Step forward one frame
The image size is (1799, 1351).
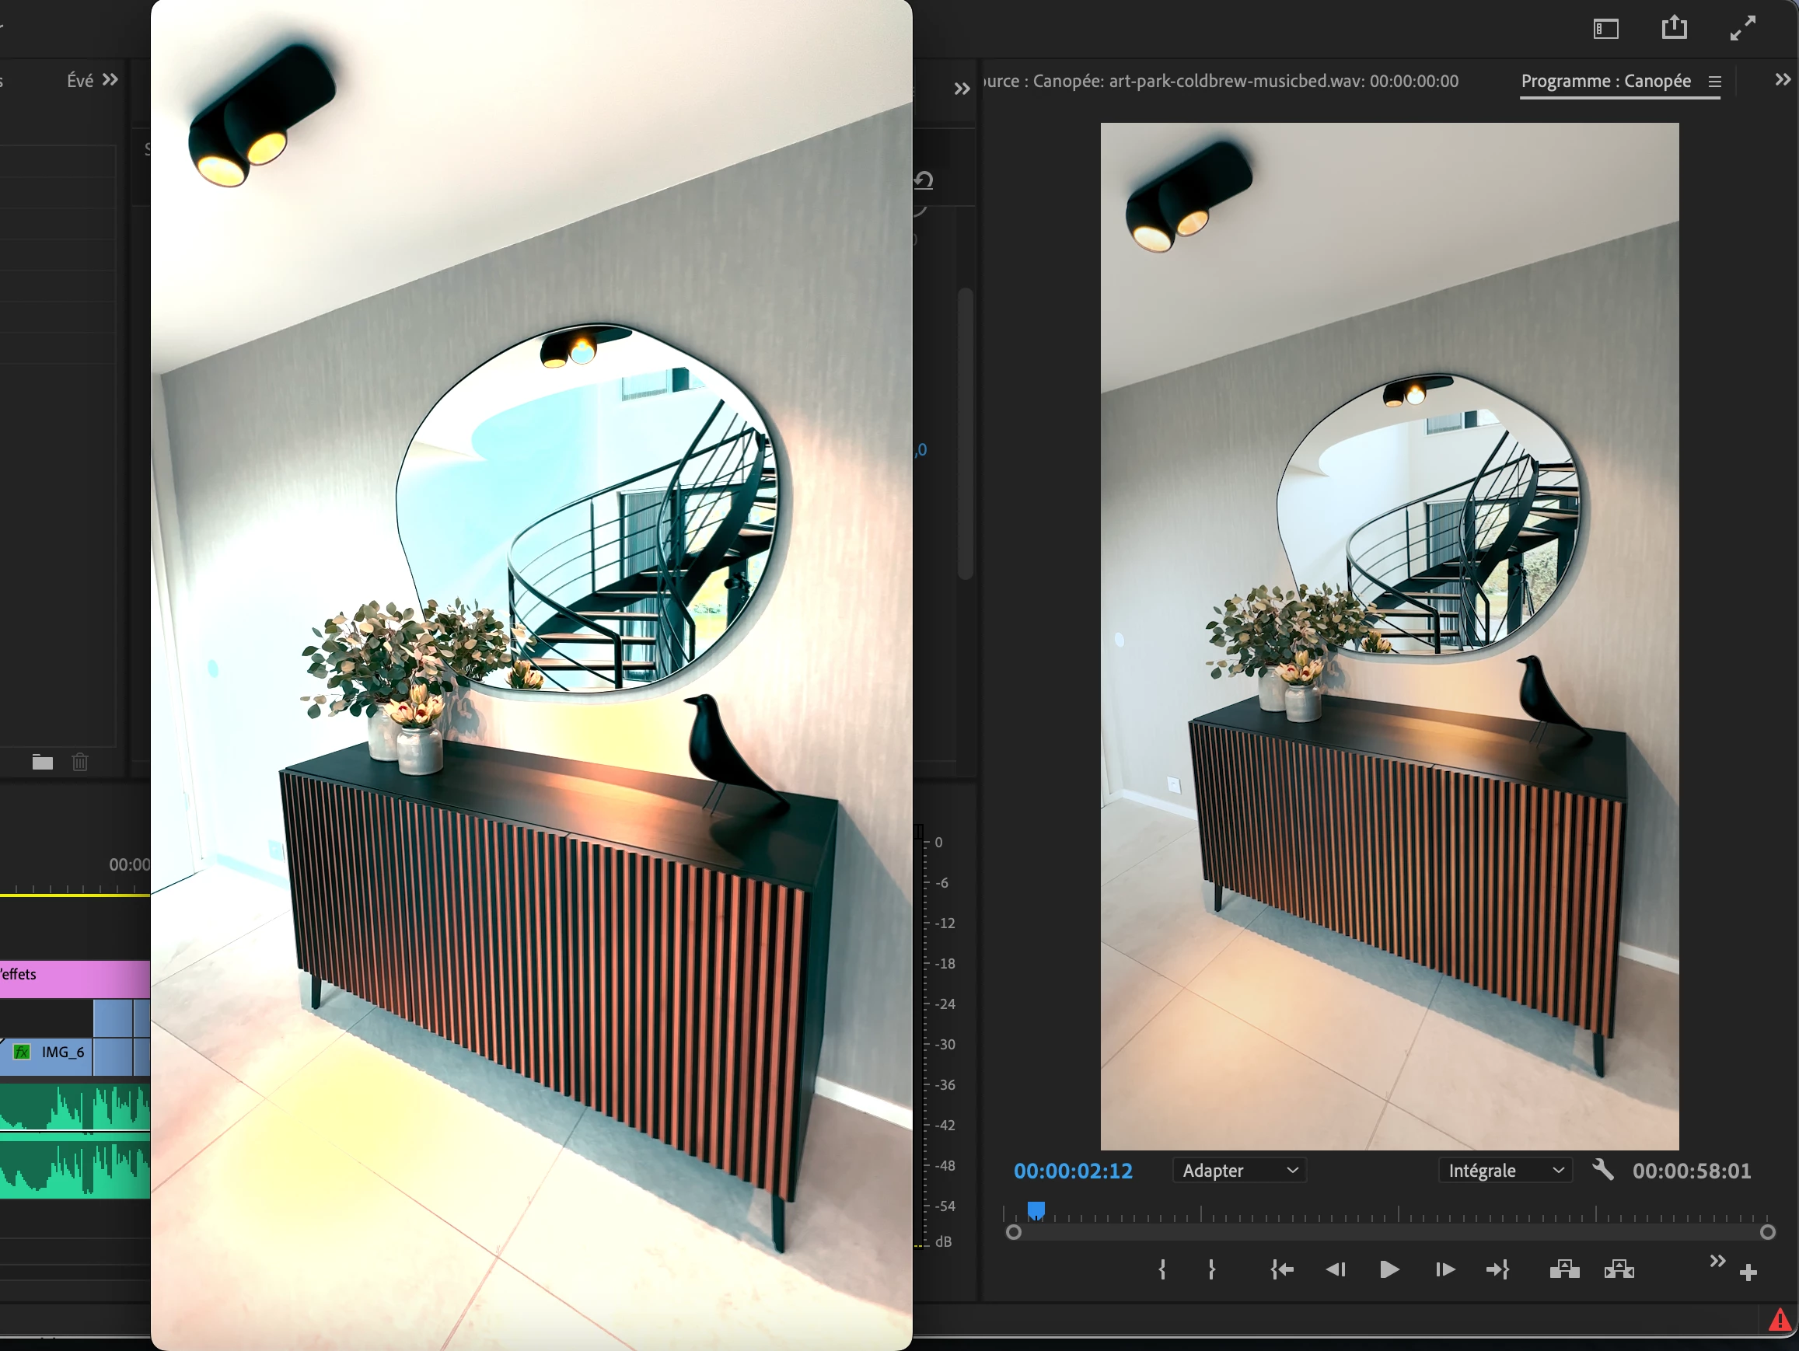point(1444,1269)
